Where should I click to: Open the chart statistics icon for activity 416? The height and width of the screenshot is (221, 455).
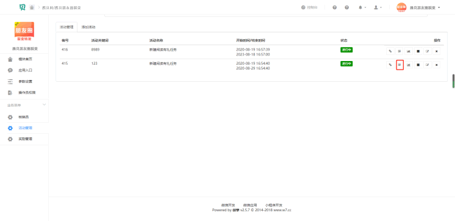tap(409, 51)
